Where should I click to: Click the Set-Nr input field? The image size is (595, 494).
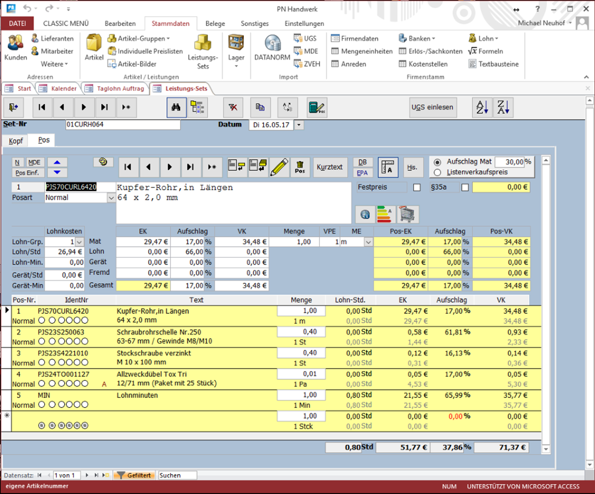[x=123, y=125]
